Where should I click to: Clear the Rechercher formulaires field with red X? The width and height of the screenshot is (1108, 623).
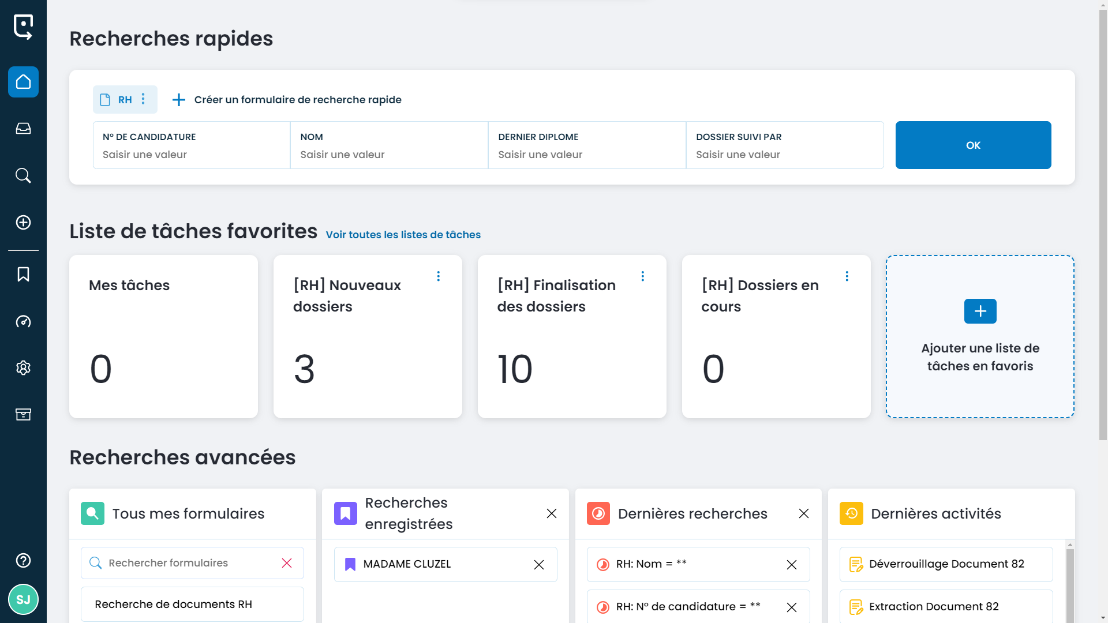click(287, 563)
